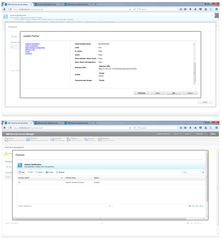Open Client Credentials link in Update Partner

pos(31,46)
